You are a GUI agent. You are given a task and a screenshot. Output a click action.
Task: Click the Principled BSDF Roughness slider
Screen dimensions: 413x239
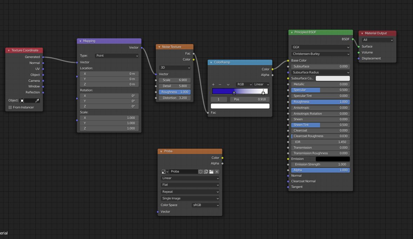[x=321, y=102]
